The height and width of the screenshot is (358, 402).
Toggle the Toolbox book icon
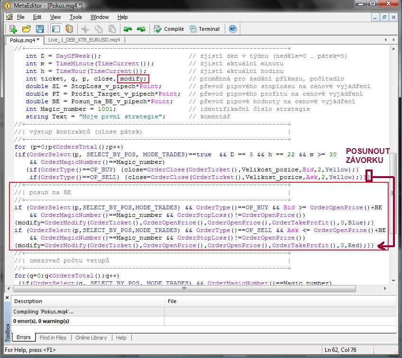69,29
